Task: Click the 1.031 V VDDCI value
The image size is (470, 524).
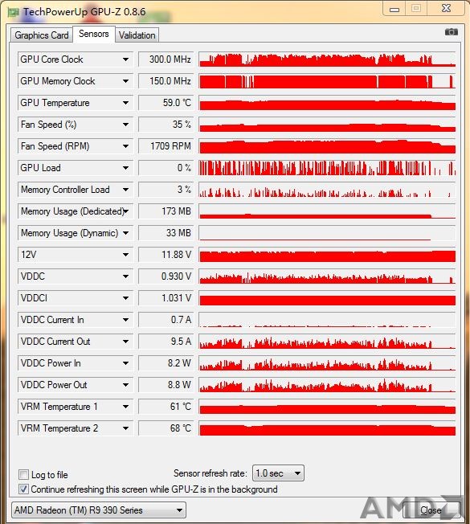Action: [x=166, y=298]
